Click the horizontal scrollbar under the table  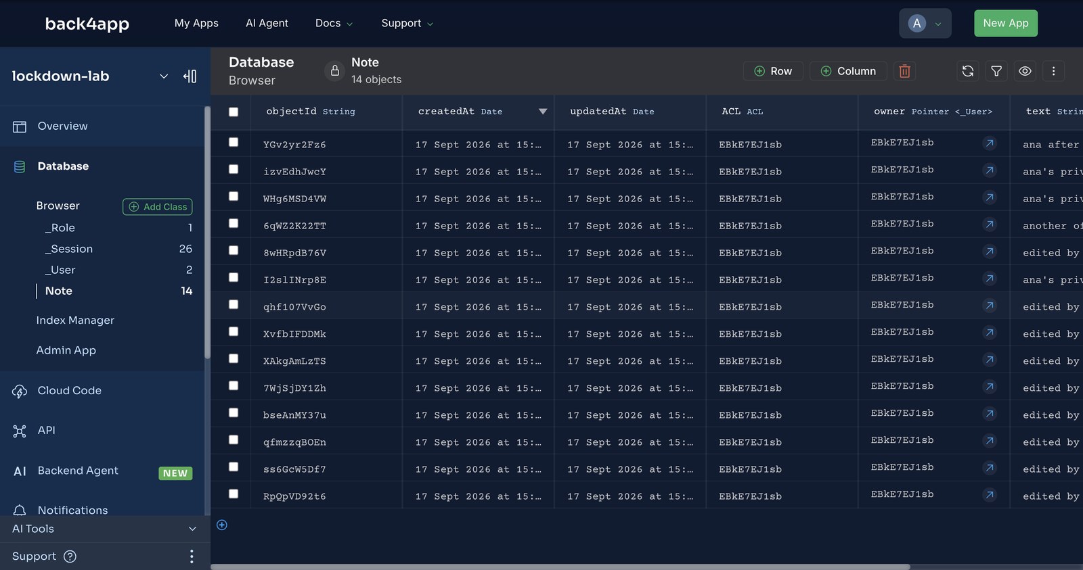560,567
